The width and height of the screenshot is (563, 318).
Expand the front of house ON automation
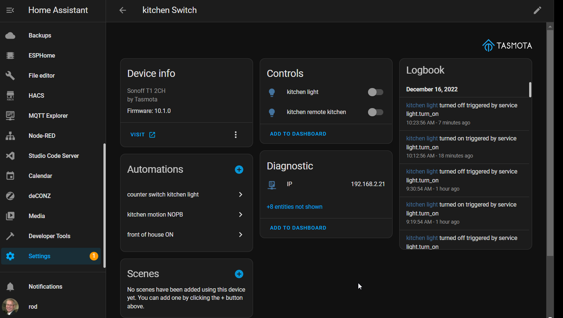pos(241,234)
